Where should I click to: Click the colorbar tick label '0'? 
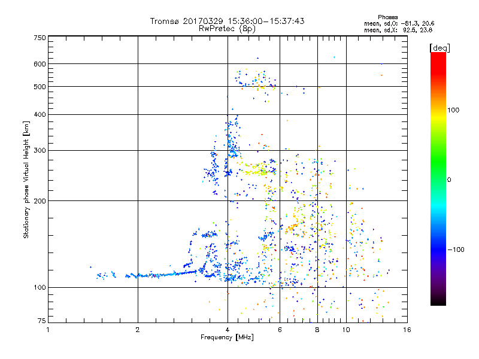[449, 180]
